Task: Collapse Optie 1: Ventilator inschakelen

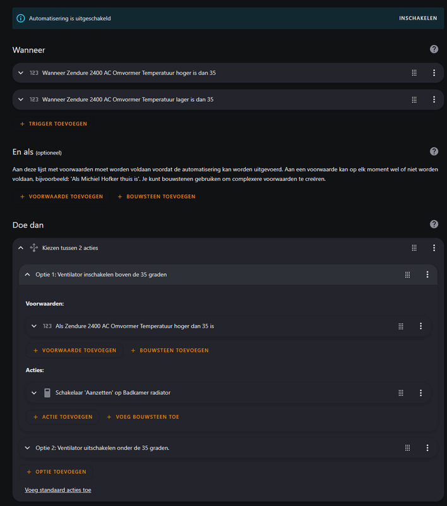Action: (x=27, y=275)
